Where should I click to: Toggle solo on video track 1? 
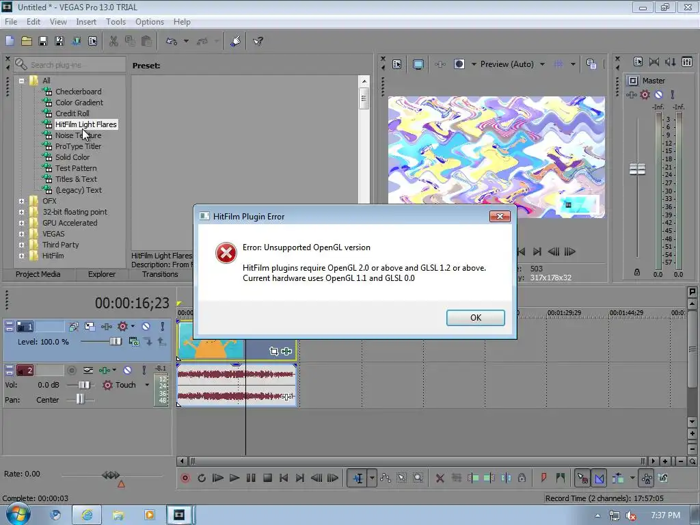[x=162, y=326]
